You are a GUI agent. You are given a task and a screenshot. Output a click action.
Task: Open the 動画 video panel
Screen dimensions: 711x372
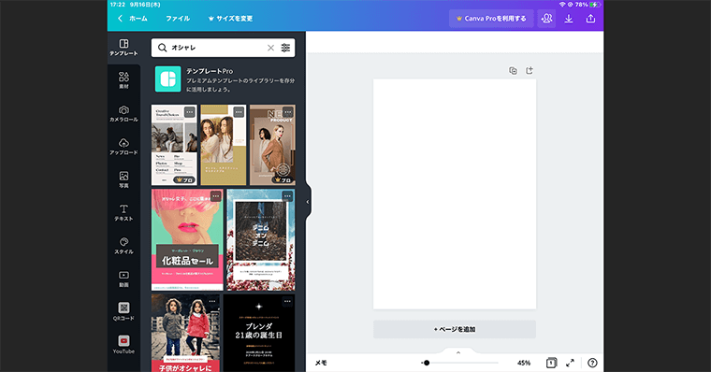click(x=123, y=279)
